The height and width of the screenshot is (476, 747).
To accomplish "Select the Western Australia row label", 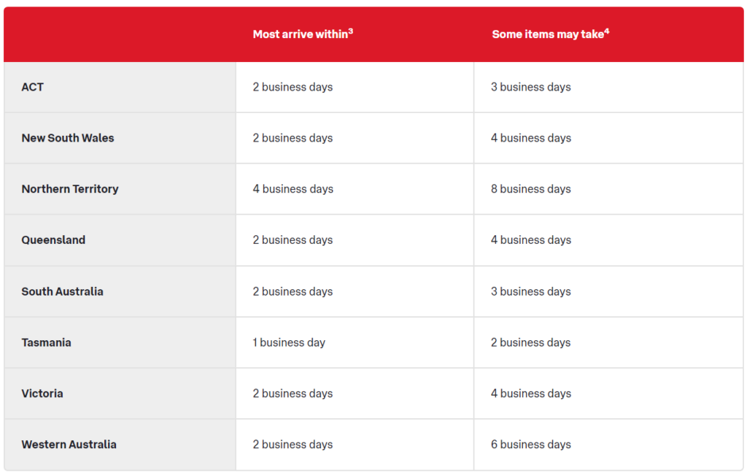I will tap(69, 445).
